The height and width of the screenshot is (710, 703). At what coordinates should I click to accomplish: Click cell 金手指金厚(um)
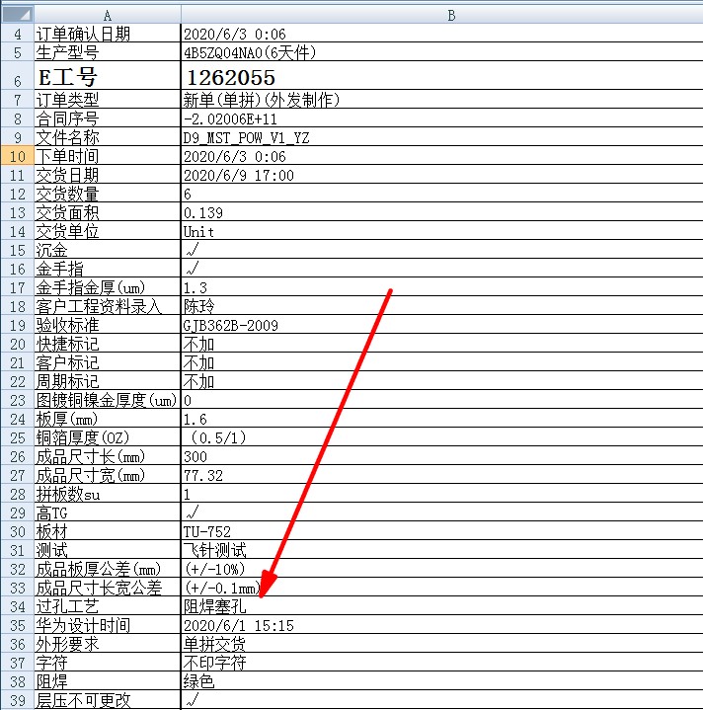coord(108,287)
